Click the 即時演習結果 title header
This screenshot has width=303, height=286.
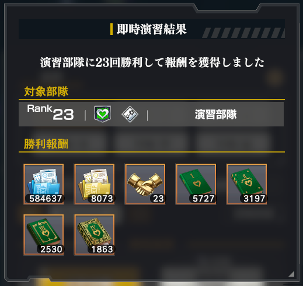click(x=152, y=29)
